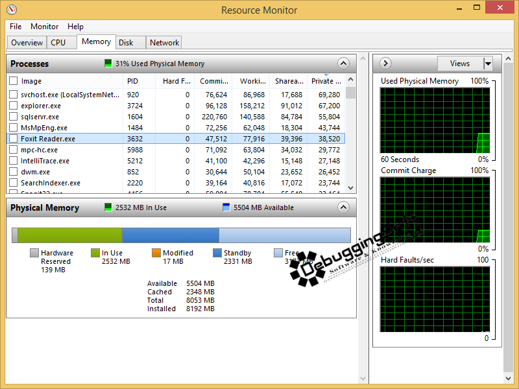519x389 pixels.
Task: Check the svchost.exe process checkbox
Action: 13,95
